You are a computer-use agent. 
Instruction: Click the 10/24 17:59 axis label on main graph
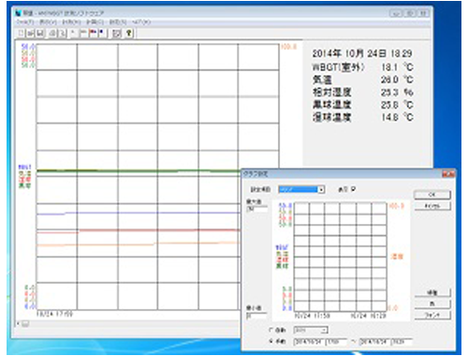54,314
